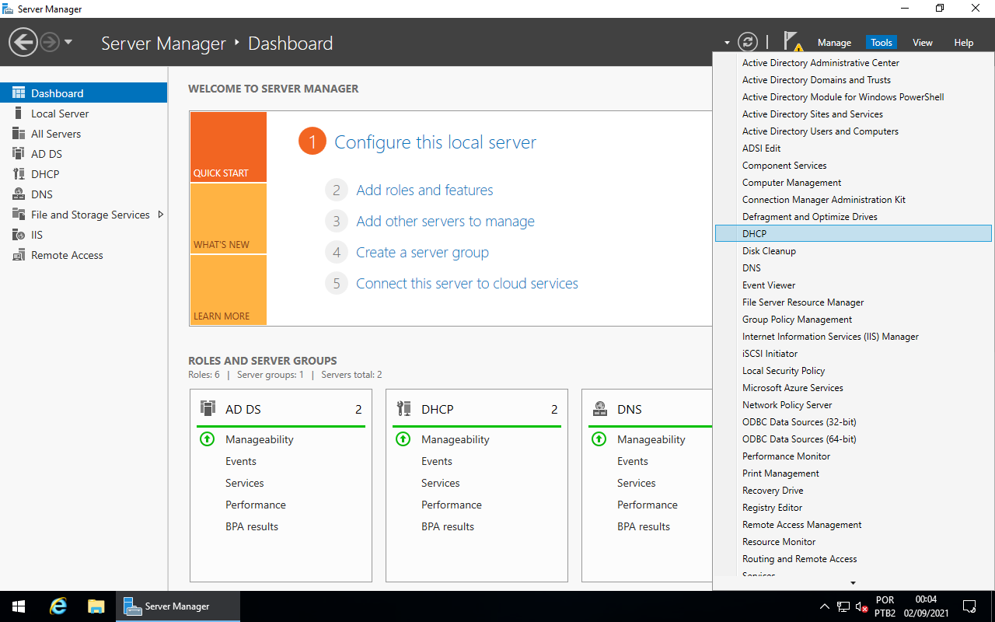
Task: Click the back navigation arrow icon
Action: point(23,42)
